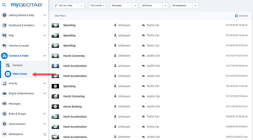Click the search magnifier icon
The width and height of the screenshot is (253, 140).
[4, 5]
